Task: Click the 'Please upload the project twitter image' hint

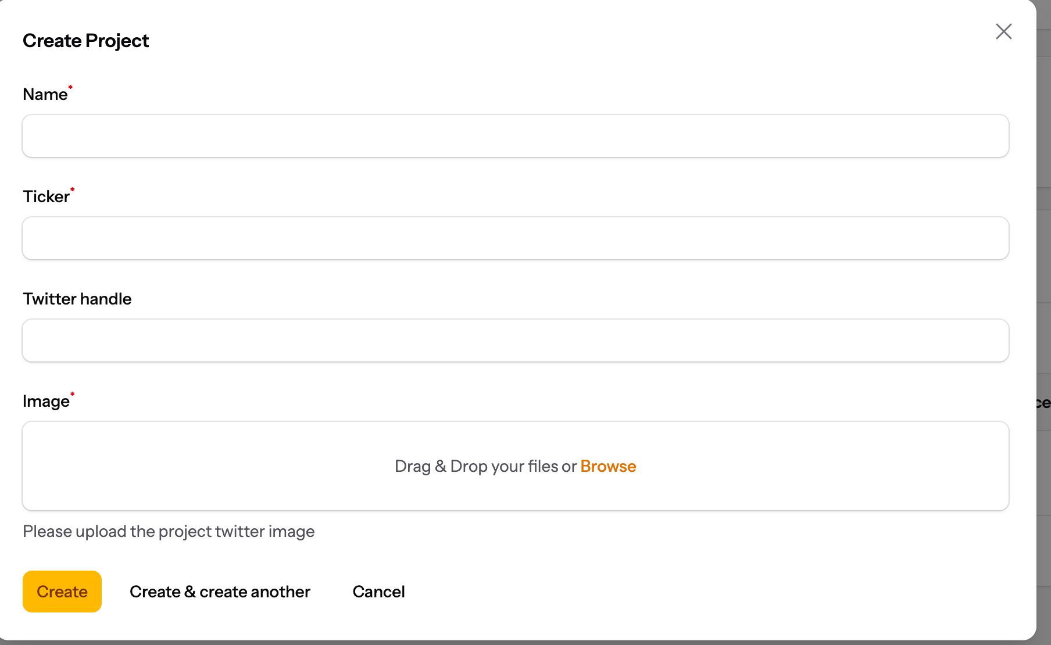Action: point(169,531)
